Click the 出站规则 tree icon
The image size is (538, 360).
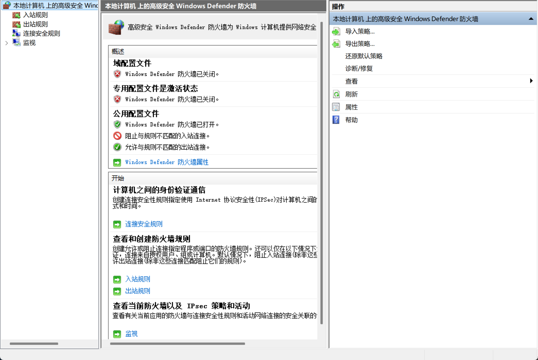(16, 24)
